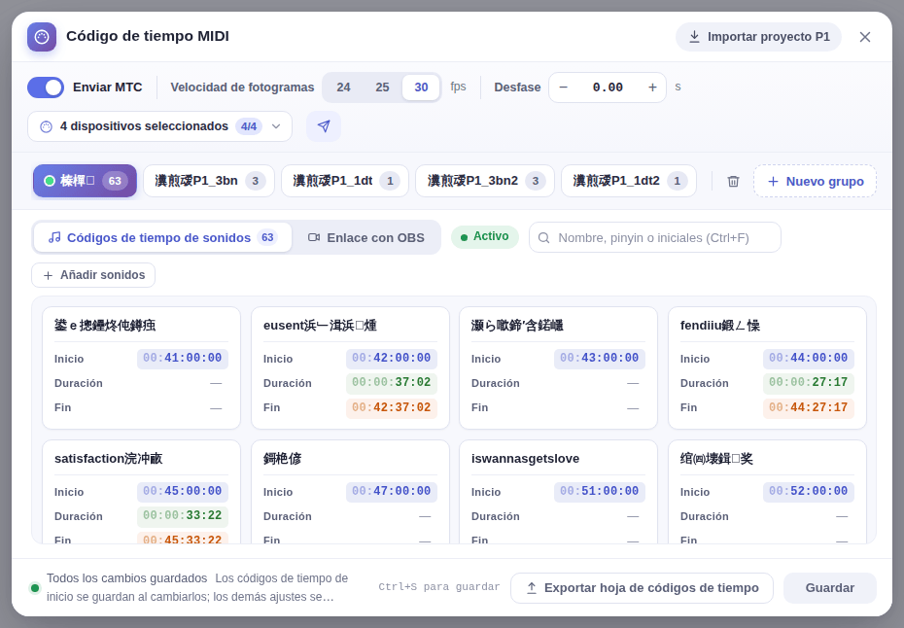Click end timecode 00:44:27:17
The width and height of the screenshot is (904, 628).
[x=809, y=407]
